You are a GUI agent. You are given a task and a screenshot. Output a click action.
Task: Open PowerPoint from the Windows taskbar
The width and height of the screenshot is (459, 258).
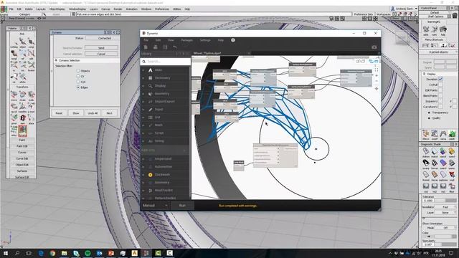[x=111, y=253]
